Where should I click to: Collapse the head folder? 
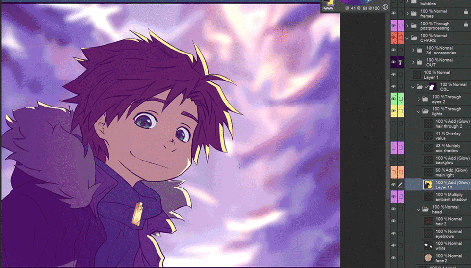pos(419,210)
